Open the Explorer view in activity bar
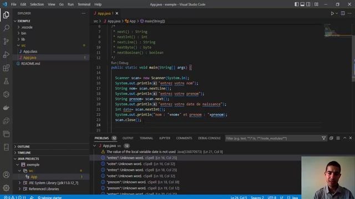This screenshot has height=199, width=355. pyautogui.click(x=6, y=15)
